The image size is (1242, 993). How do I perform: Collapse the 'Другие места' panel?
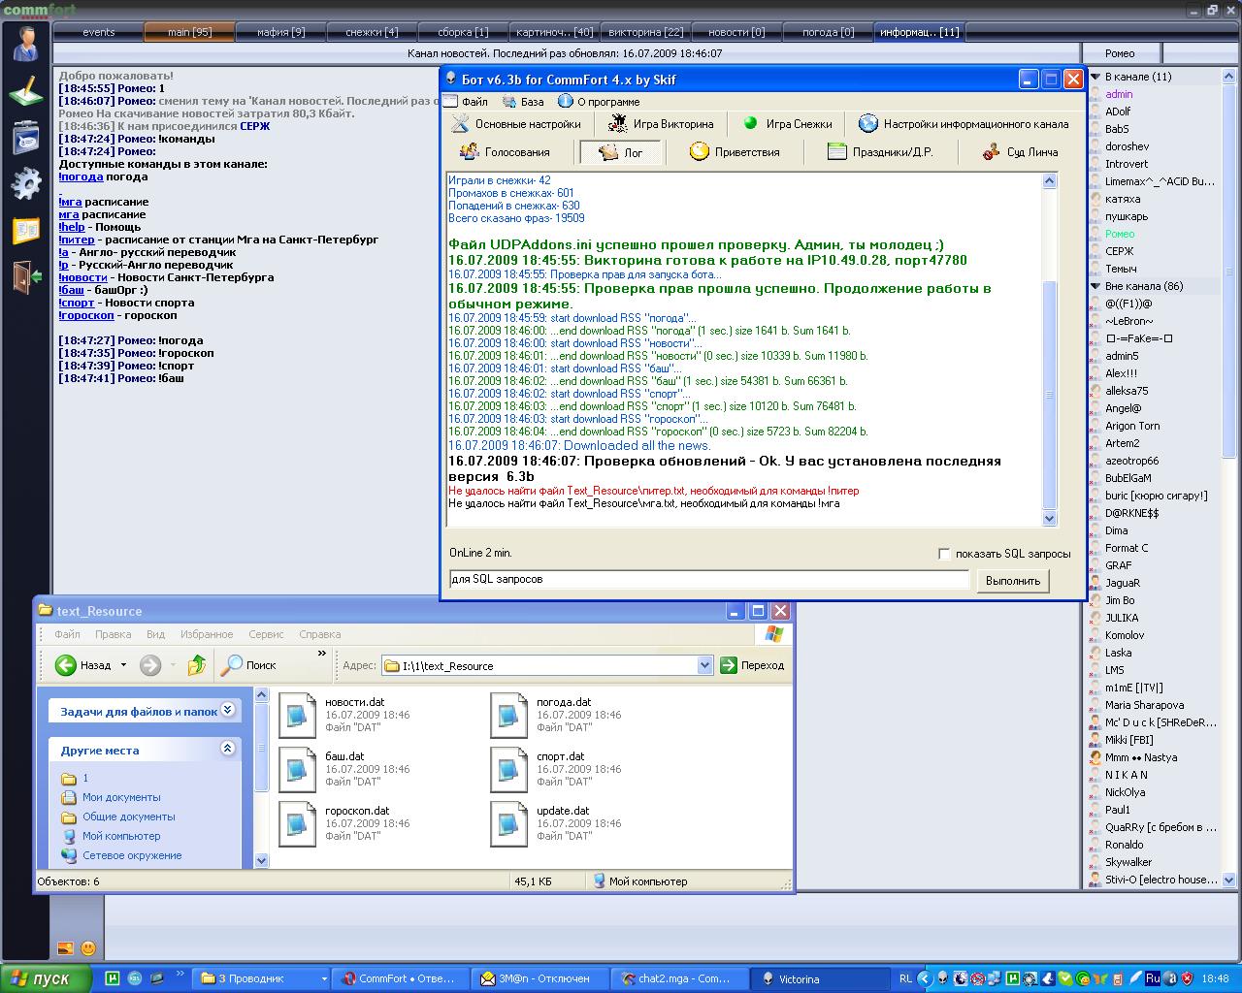(227, 749)
